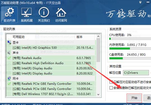
Task: Select the 网卡 network card category icon
Action: point(9,78)
